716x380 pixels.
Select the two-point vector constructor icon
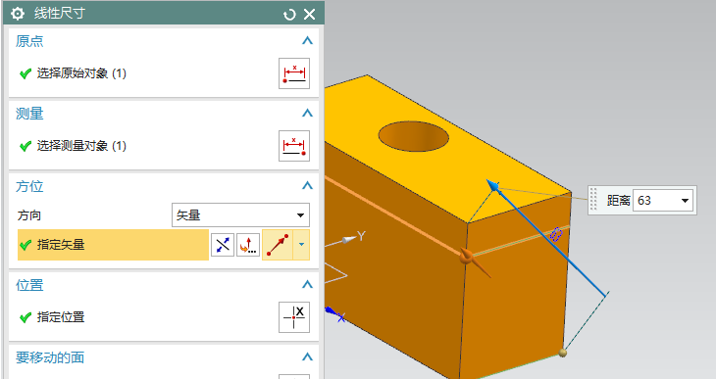tap(278, 245)
